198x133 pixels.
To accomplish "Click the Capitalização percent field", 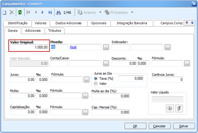I will 42,112.
